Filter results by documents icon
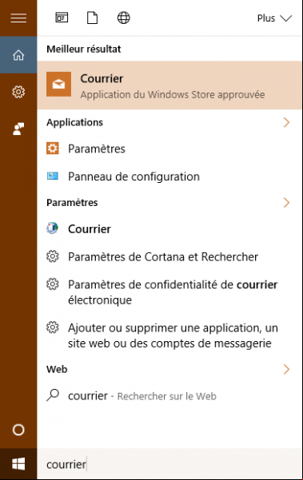 pyautogui.click(x=92, y=18)
